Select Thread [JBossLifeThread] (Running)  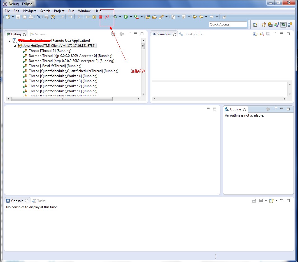55,66
